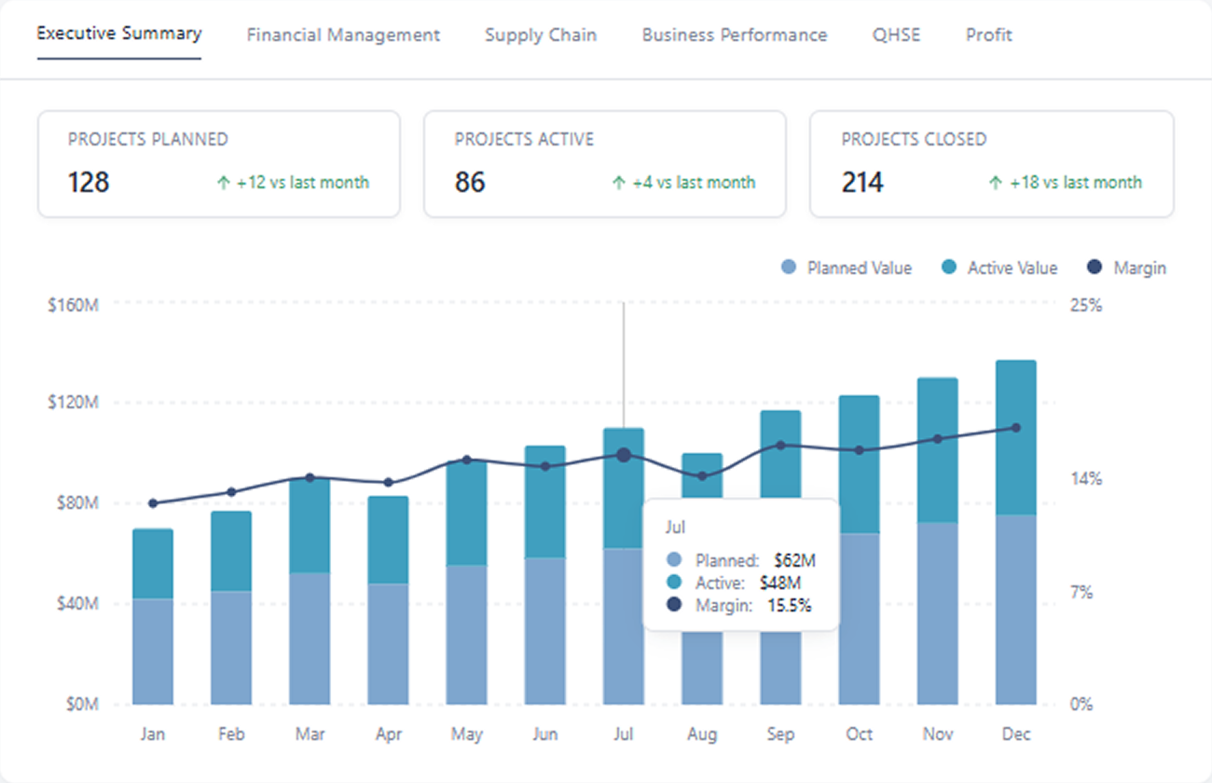Click the Planned color dot in the Jul tooltip
Screen dimensions: 1212x783
675,560
